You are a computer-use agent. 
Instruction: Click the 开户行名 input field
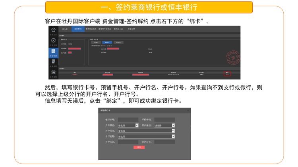click(128, 142)
